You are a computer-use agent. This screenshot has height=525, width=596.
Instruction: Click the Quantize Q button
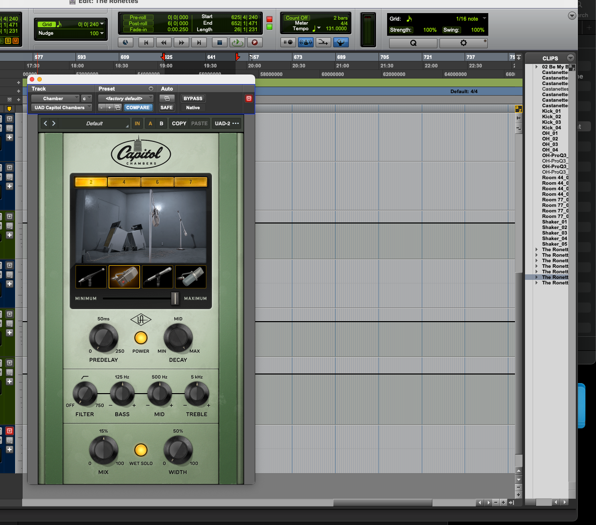(413, 43)
